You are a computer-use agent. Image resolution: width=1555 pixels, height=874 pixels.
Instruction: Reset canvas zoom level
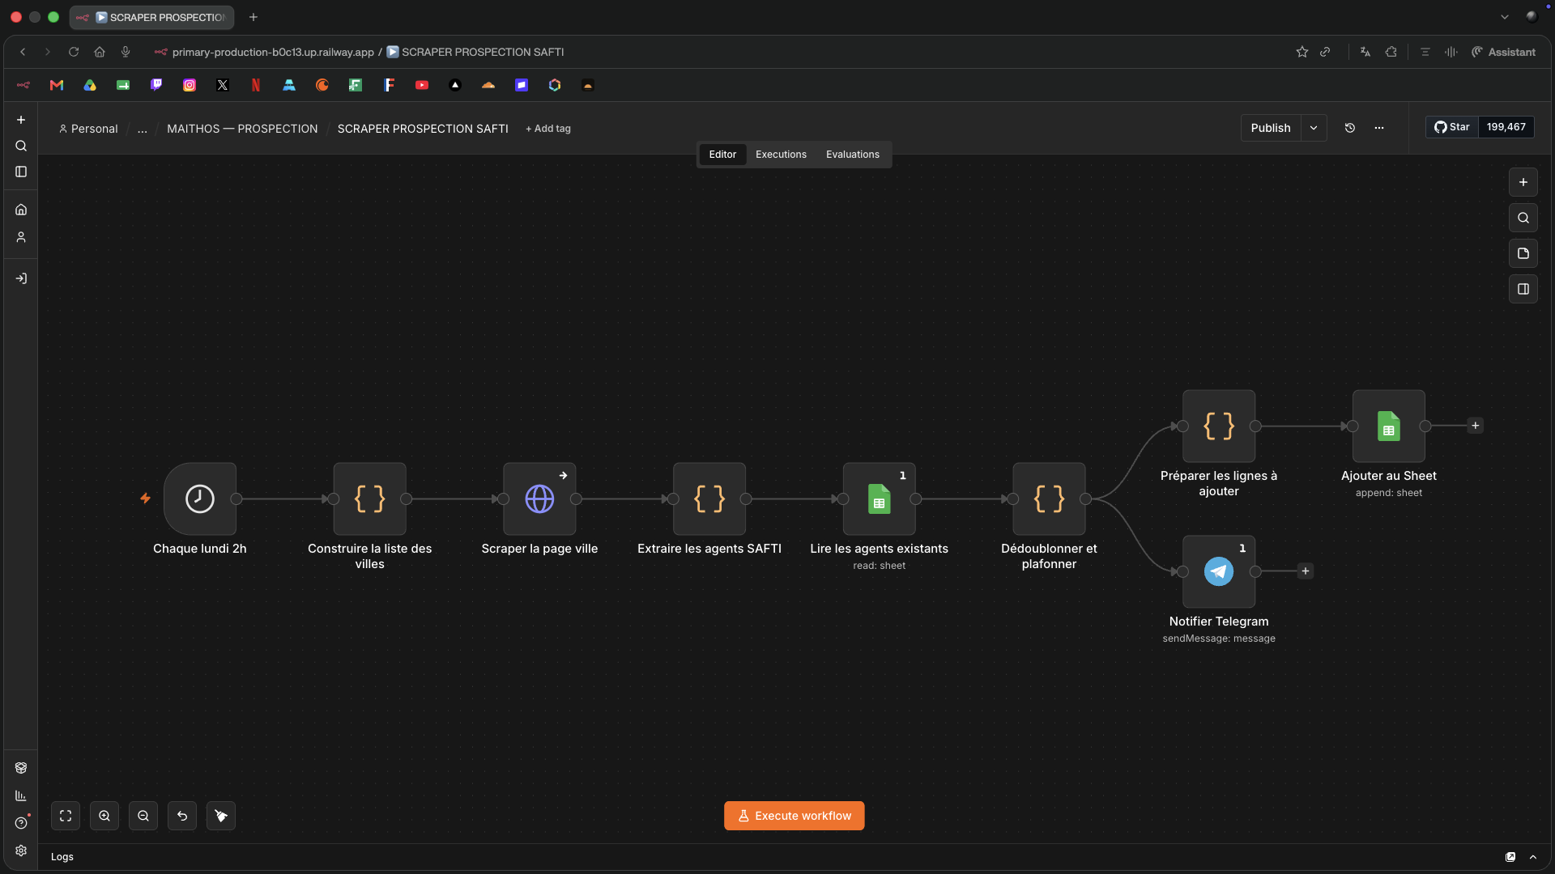pos(182,816)
